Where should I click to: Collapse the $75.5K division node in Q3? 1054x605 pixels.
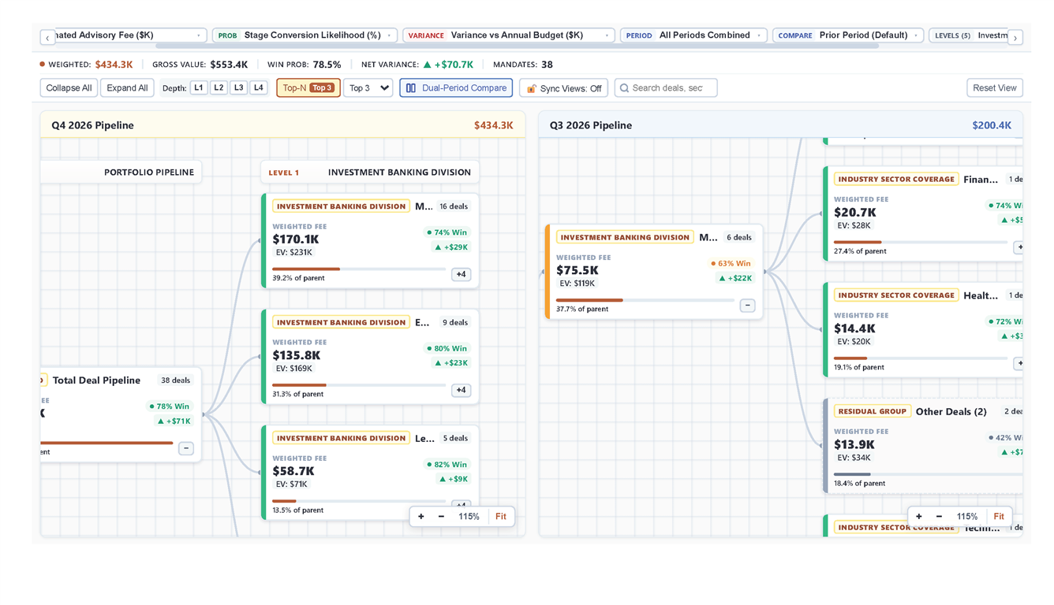pyautogui.click(x=747, y=305)
